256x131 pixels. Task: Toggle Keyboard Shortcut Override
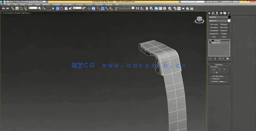point(93,8)
